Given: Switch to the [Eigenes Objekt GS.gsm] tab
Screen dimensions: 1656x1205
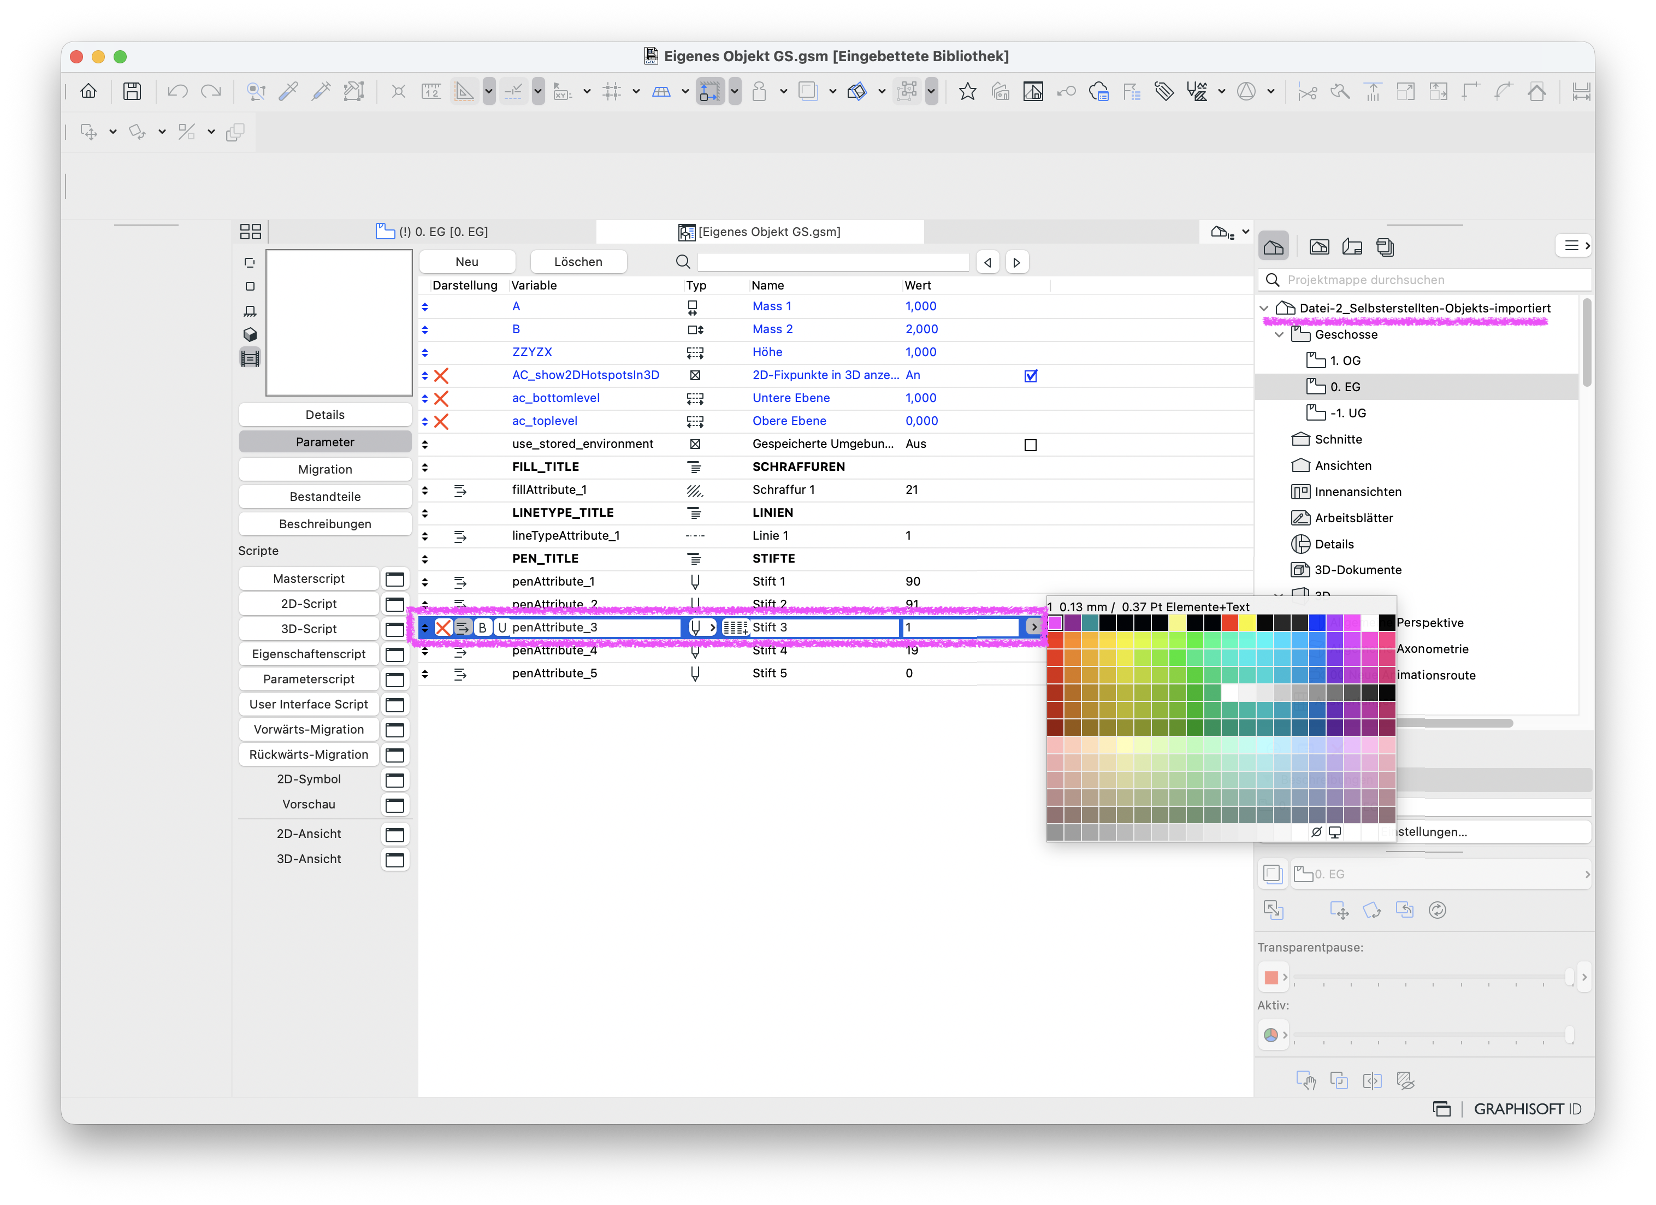Looking at the screenshot, I should [x=759, y=232].
